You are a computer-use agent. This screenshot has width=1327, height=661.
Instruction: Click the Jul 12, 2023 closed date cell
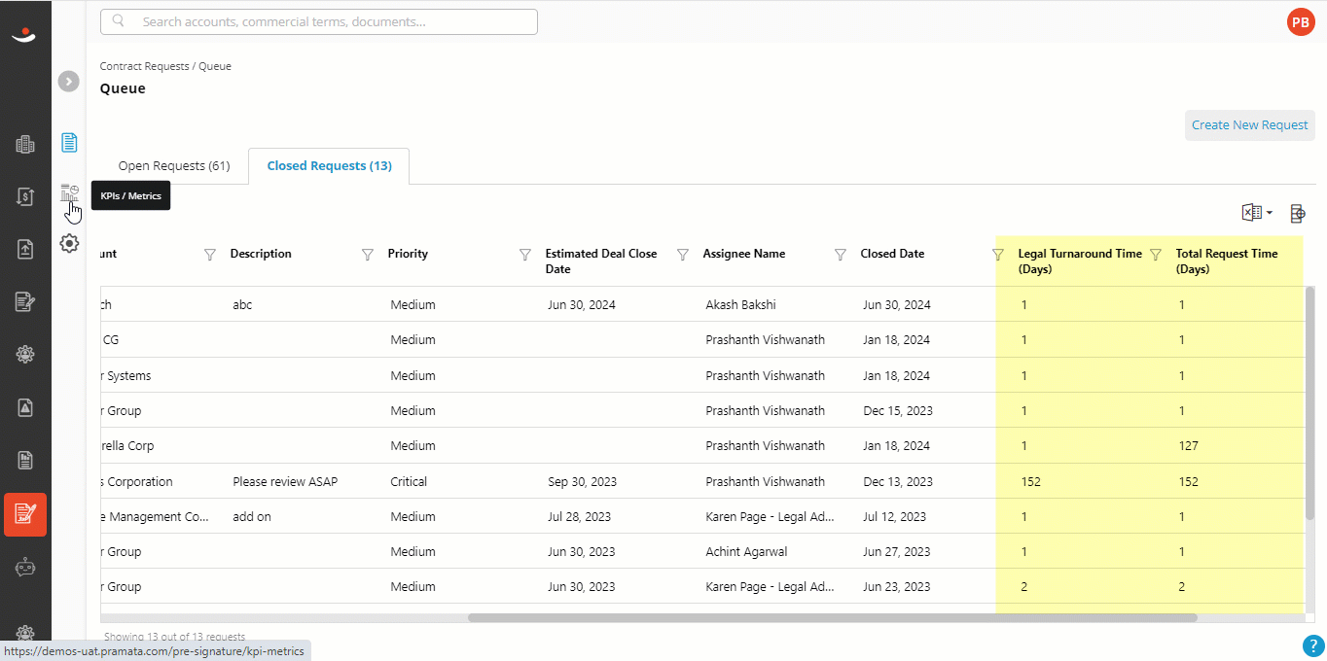[894, 516]
